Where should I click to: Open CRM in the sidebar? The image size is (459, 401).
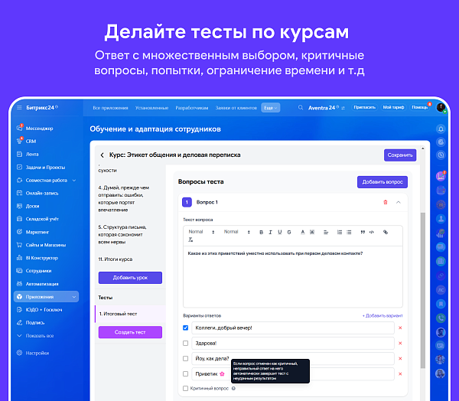click(x=31, y=141)
